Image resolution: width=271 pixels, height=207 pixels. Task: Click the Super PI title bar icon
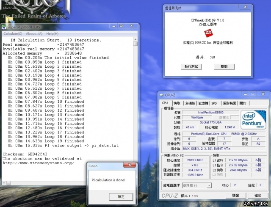click(4, 27)
